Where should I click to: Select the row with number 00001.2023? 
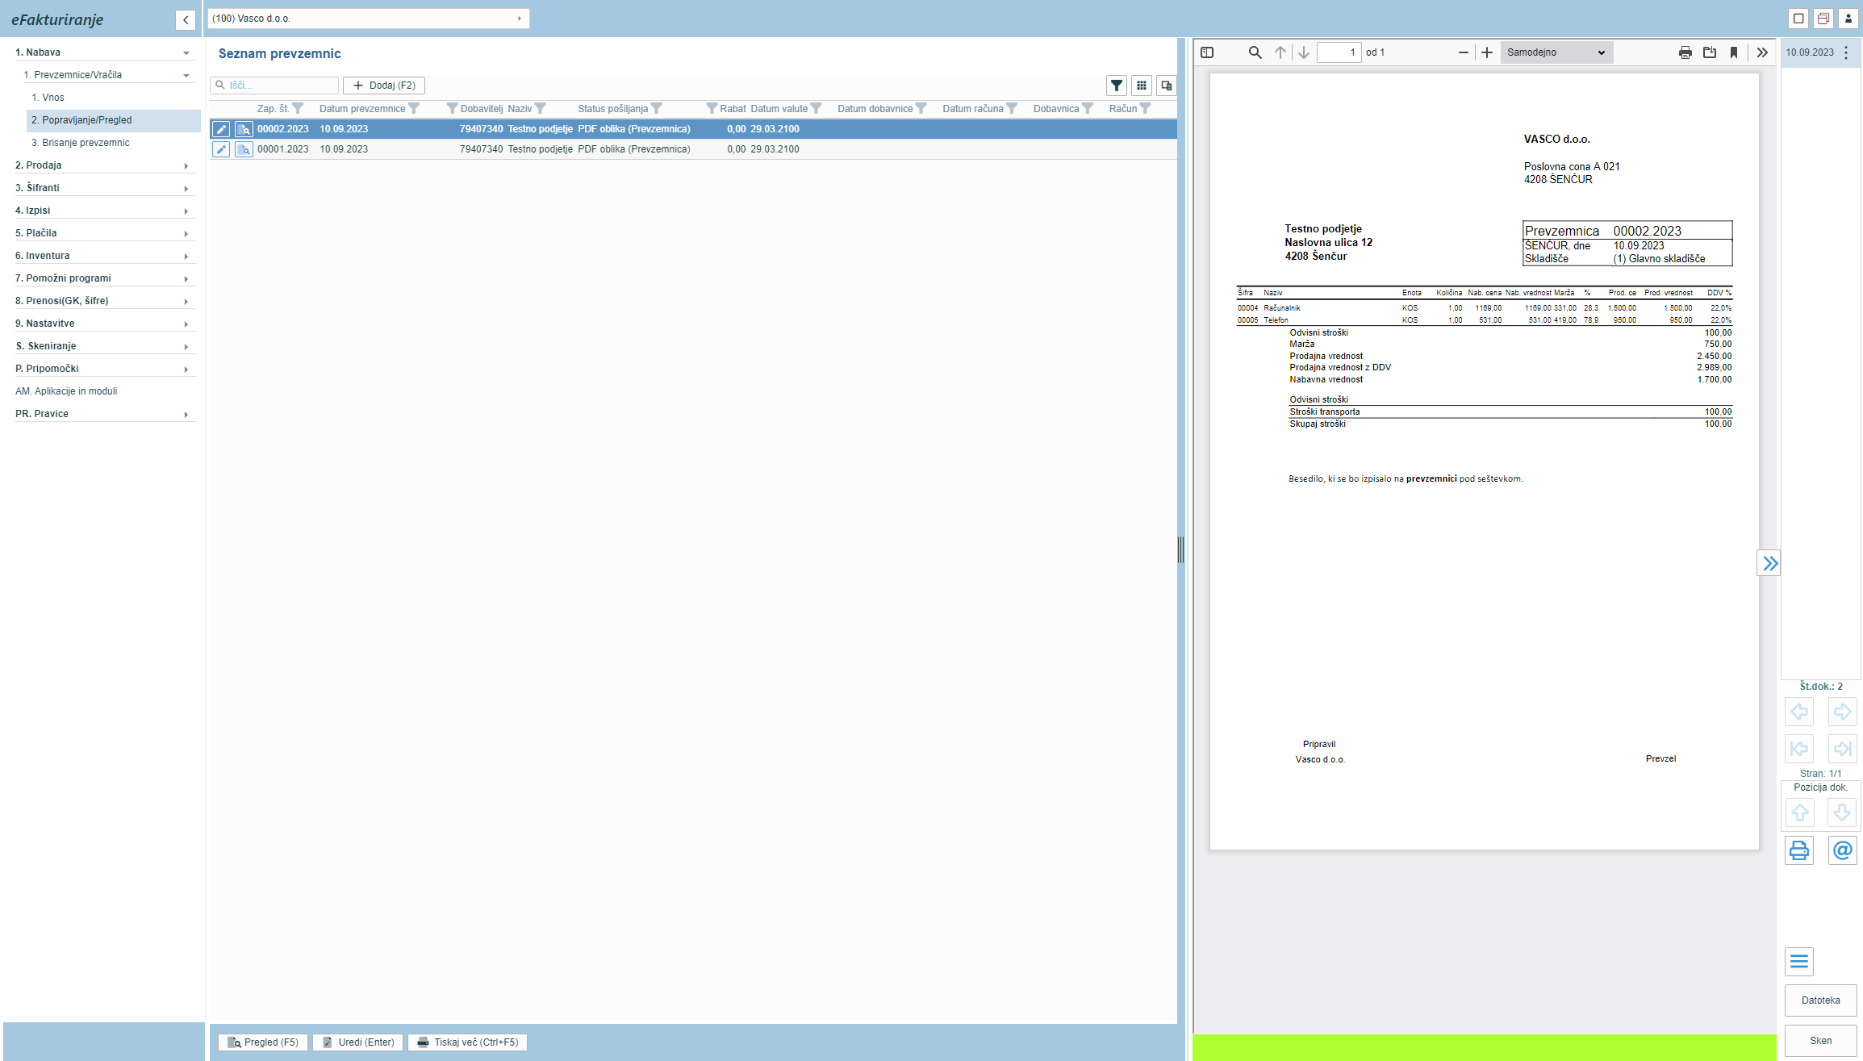click(x=693, y=149)
